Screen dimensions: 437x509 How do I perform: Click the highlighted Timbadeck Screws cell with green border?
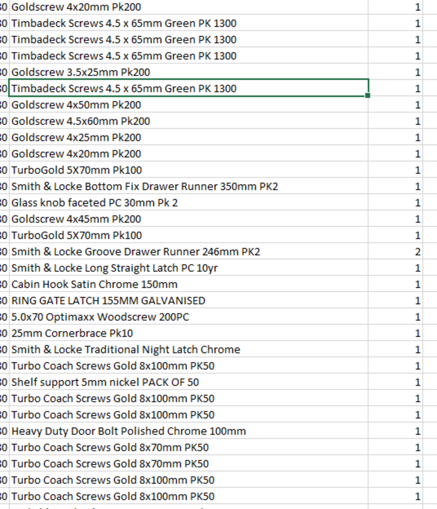[x=189, y=88]
